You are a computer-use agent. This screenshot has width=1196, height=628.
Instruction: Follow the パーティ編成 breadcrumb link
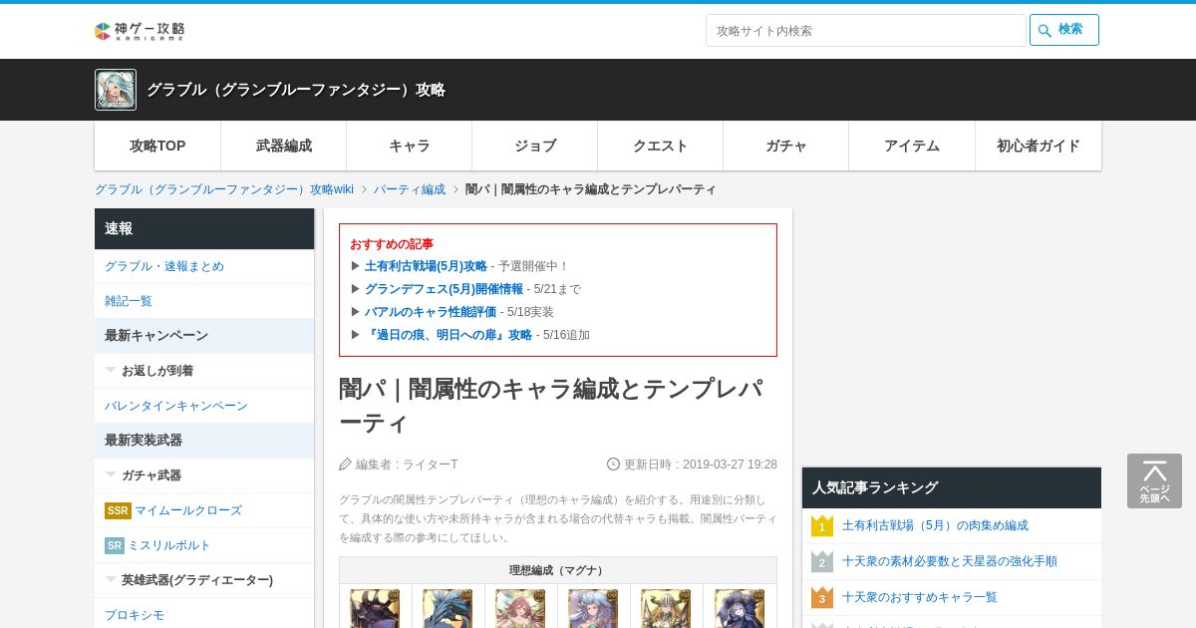(410, 189)
